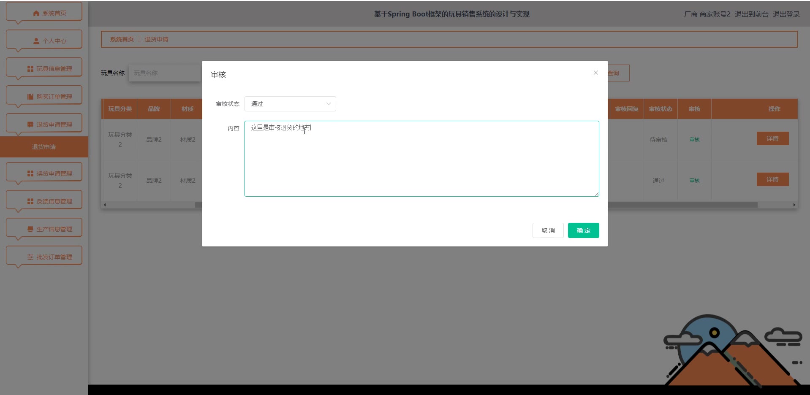The image size is (810, 395).
Task: Confirm the review with 确定 button
Action: (583, 230)
